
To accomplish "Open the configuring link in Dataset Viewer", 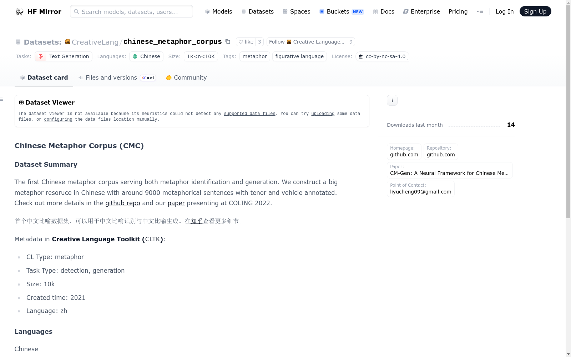I will point(58,119).
